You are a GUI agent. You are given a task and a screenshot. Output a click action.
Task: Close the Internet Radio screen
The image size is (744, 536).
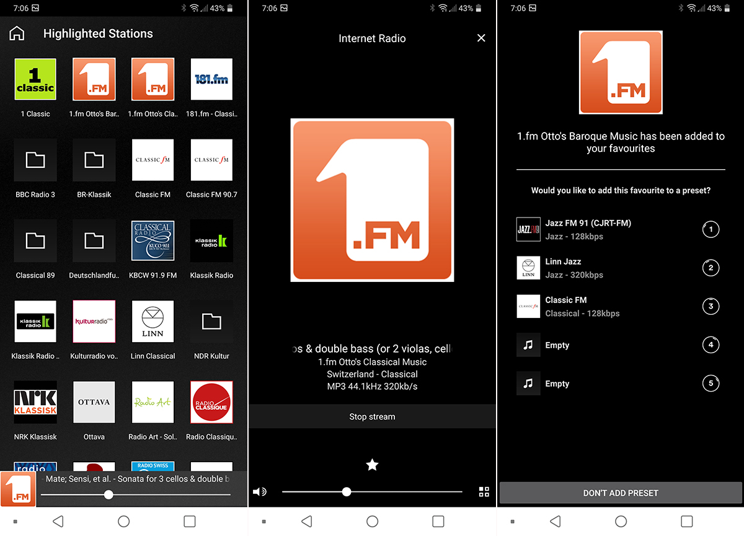click(x=481, y=38)
